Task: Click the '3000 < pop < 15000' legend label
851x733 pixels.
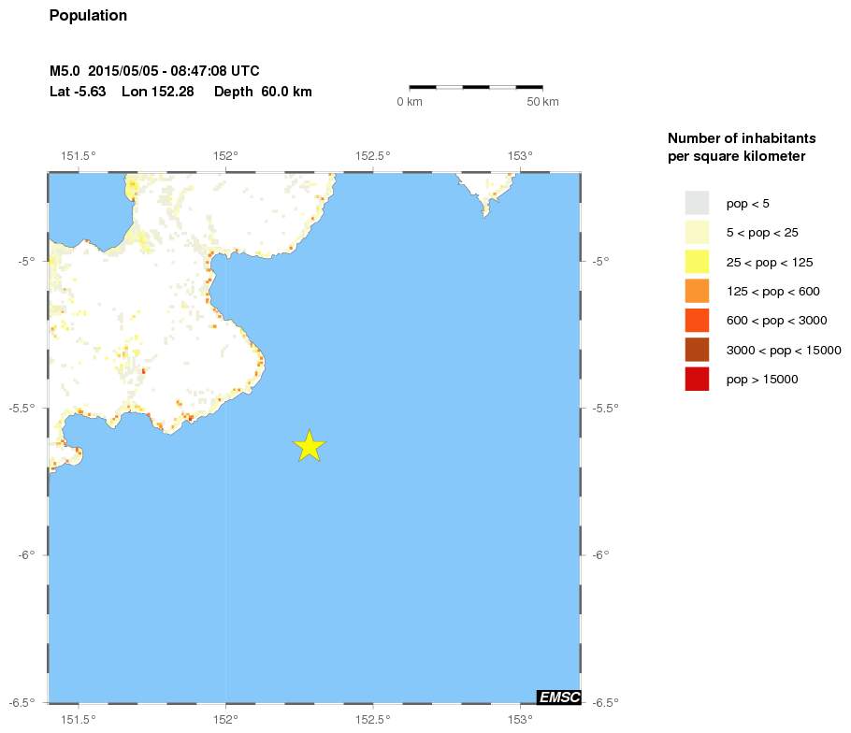Action: 784,351
